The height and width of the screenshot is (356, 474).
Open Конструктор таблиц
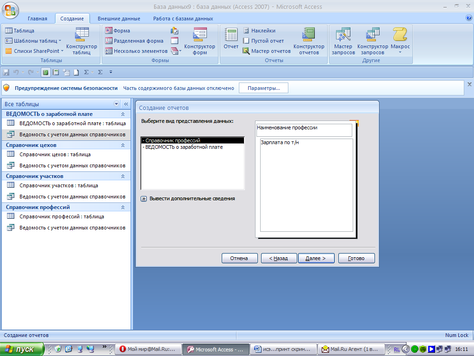pyautogui.click(x=81, y=41)
